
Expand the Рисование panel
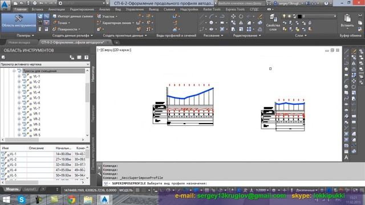[213, 35]
